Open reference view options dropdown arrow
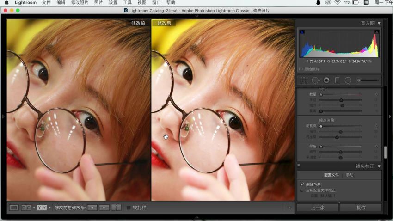 (x=34, y=208)
